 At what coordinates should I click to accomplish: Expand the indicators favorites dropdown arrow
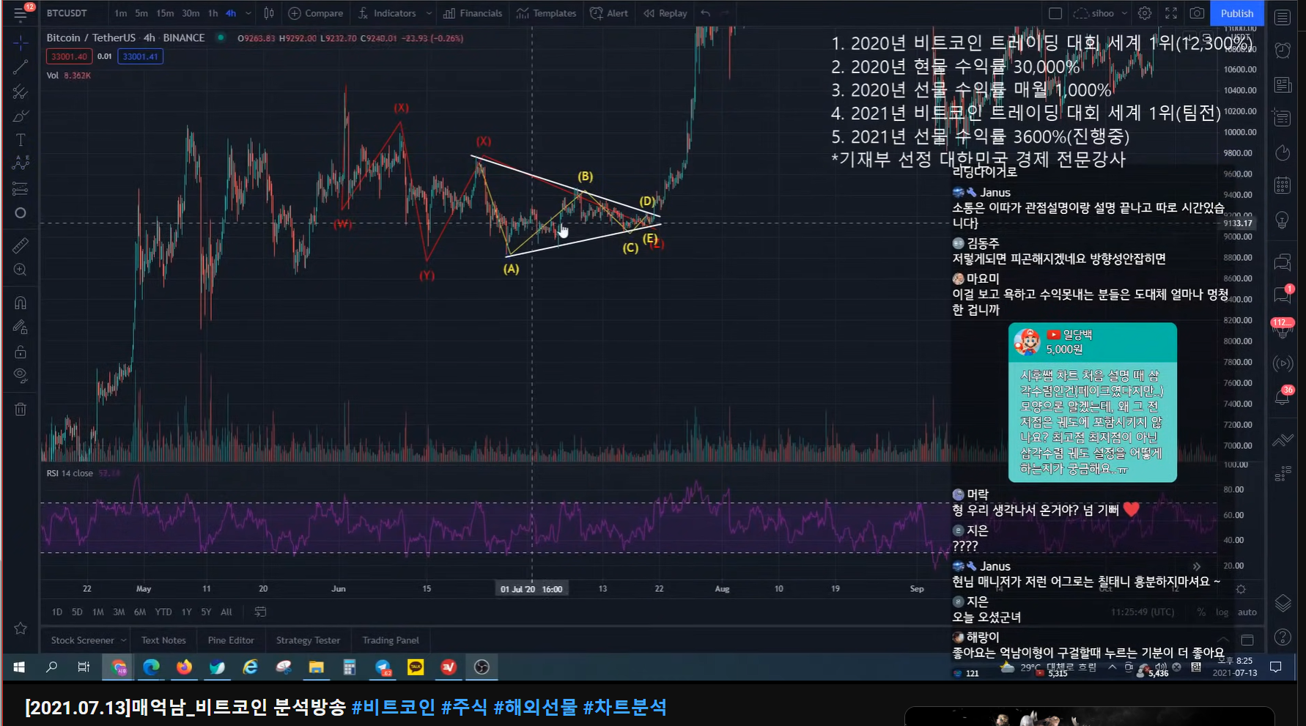tap(429, 13)
